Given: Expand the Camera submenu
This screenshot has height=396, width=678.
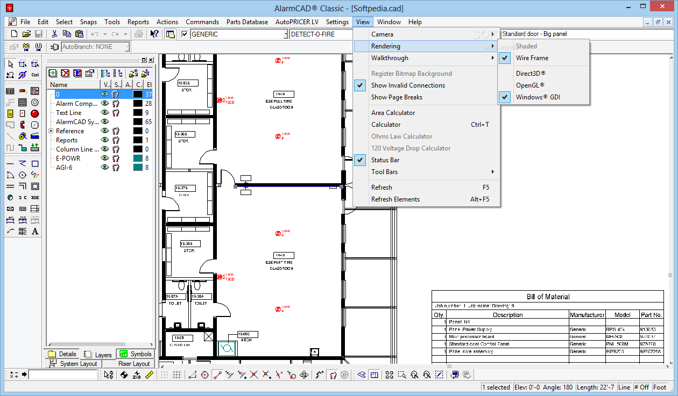Looking at the screenshot, I should [x=427, y=34].
